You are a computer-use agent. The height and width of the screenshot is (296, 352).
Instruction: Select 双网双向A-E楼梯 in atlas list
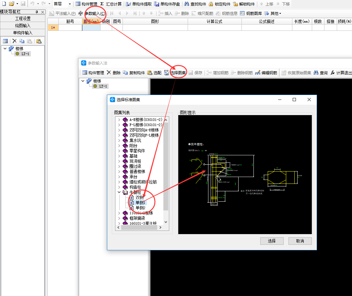pyautogui.click(x=144, y=130)
